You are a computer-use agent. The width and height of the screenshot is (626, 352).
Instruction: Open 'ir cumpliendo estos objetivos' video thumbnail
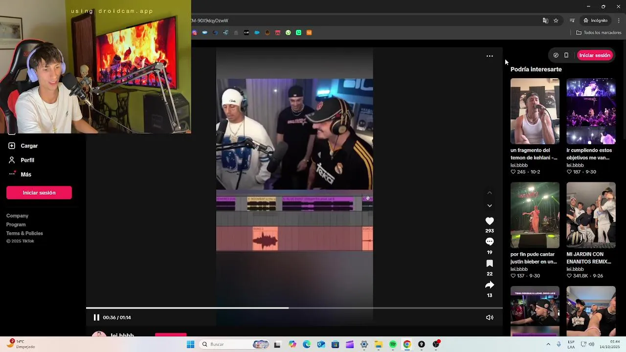tap(591, 111)
